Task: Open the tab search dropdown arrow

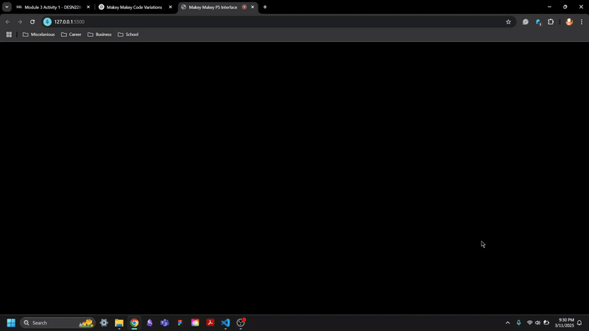Action: click(x=7, y=7)
